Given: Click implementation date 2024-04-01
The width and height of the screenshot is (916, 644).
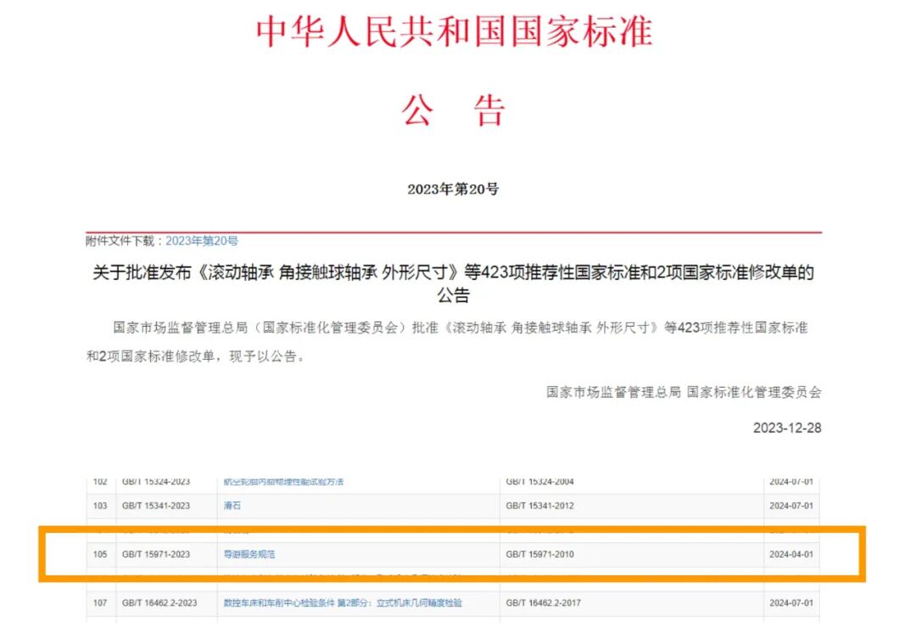Looking at the screenshot, I should click(x=791, y=553).
